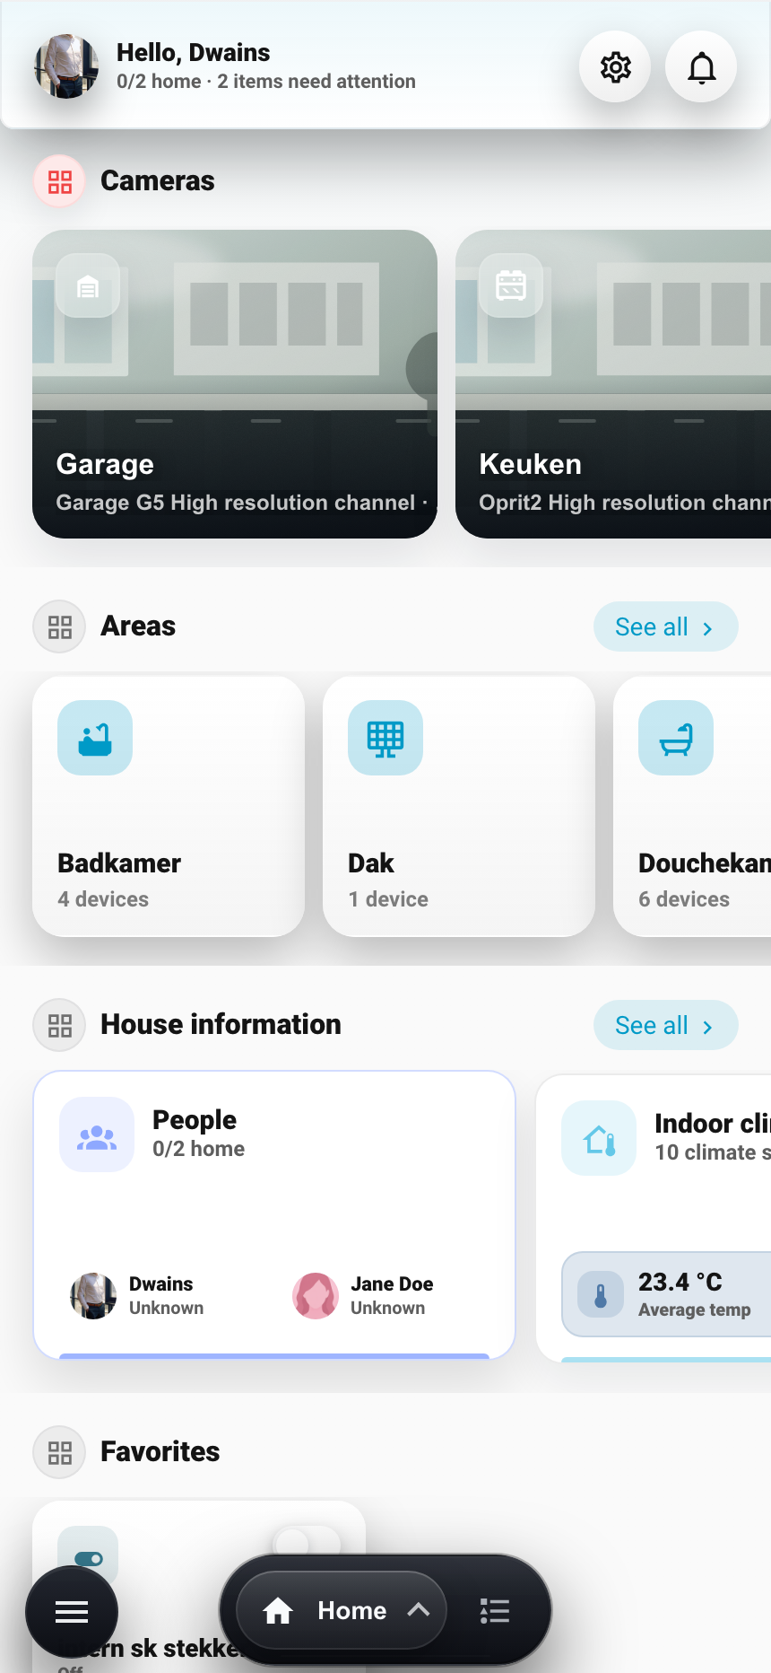Screen dimensions: 771x1673
Task: Tap thermometer icon beside 23.4 °C
Action: click(601, 1294)
